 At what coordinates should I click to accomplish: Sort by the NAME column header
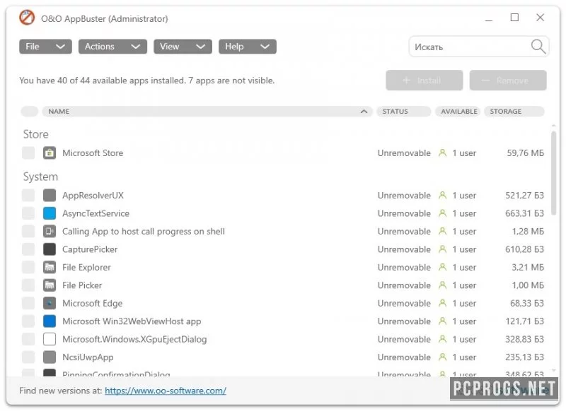pyautogui.click(x=207, y=112)
